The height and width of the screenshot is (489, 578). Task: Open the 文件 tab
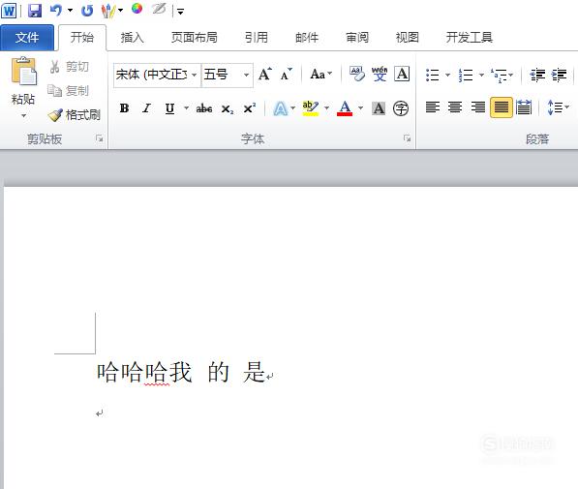pos(27,37)
